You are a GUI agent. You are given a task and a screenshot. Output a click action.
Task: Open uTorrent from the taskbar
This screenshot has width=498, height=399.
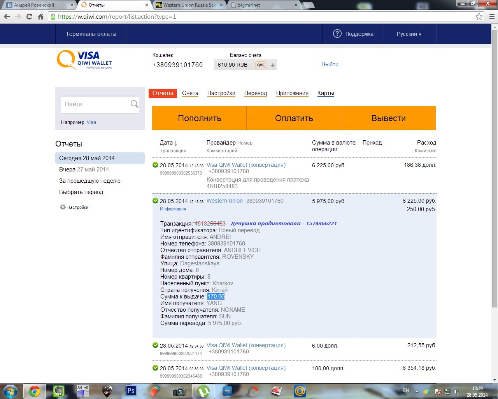tap(203, 391)
